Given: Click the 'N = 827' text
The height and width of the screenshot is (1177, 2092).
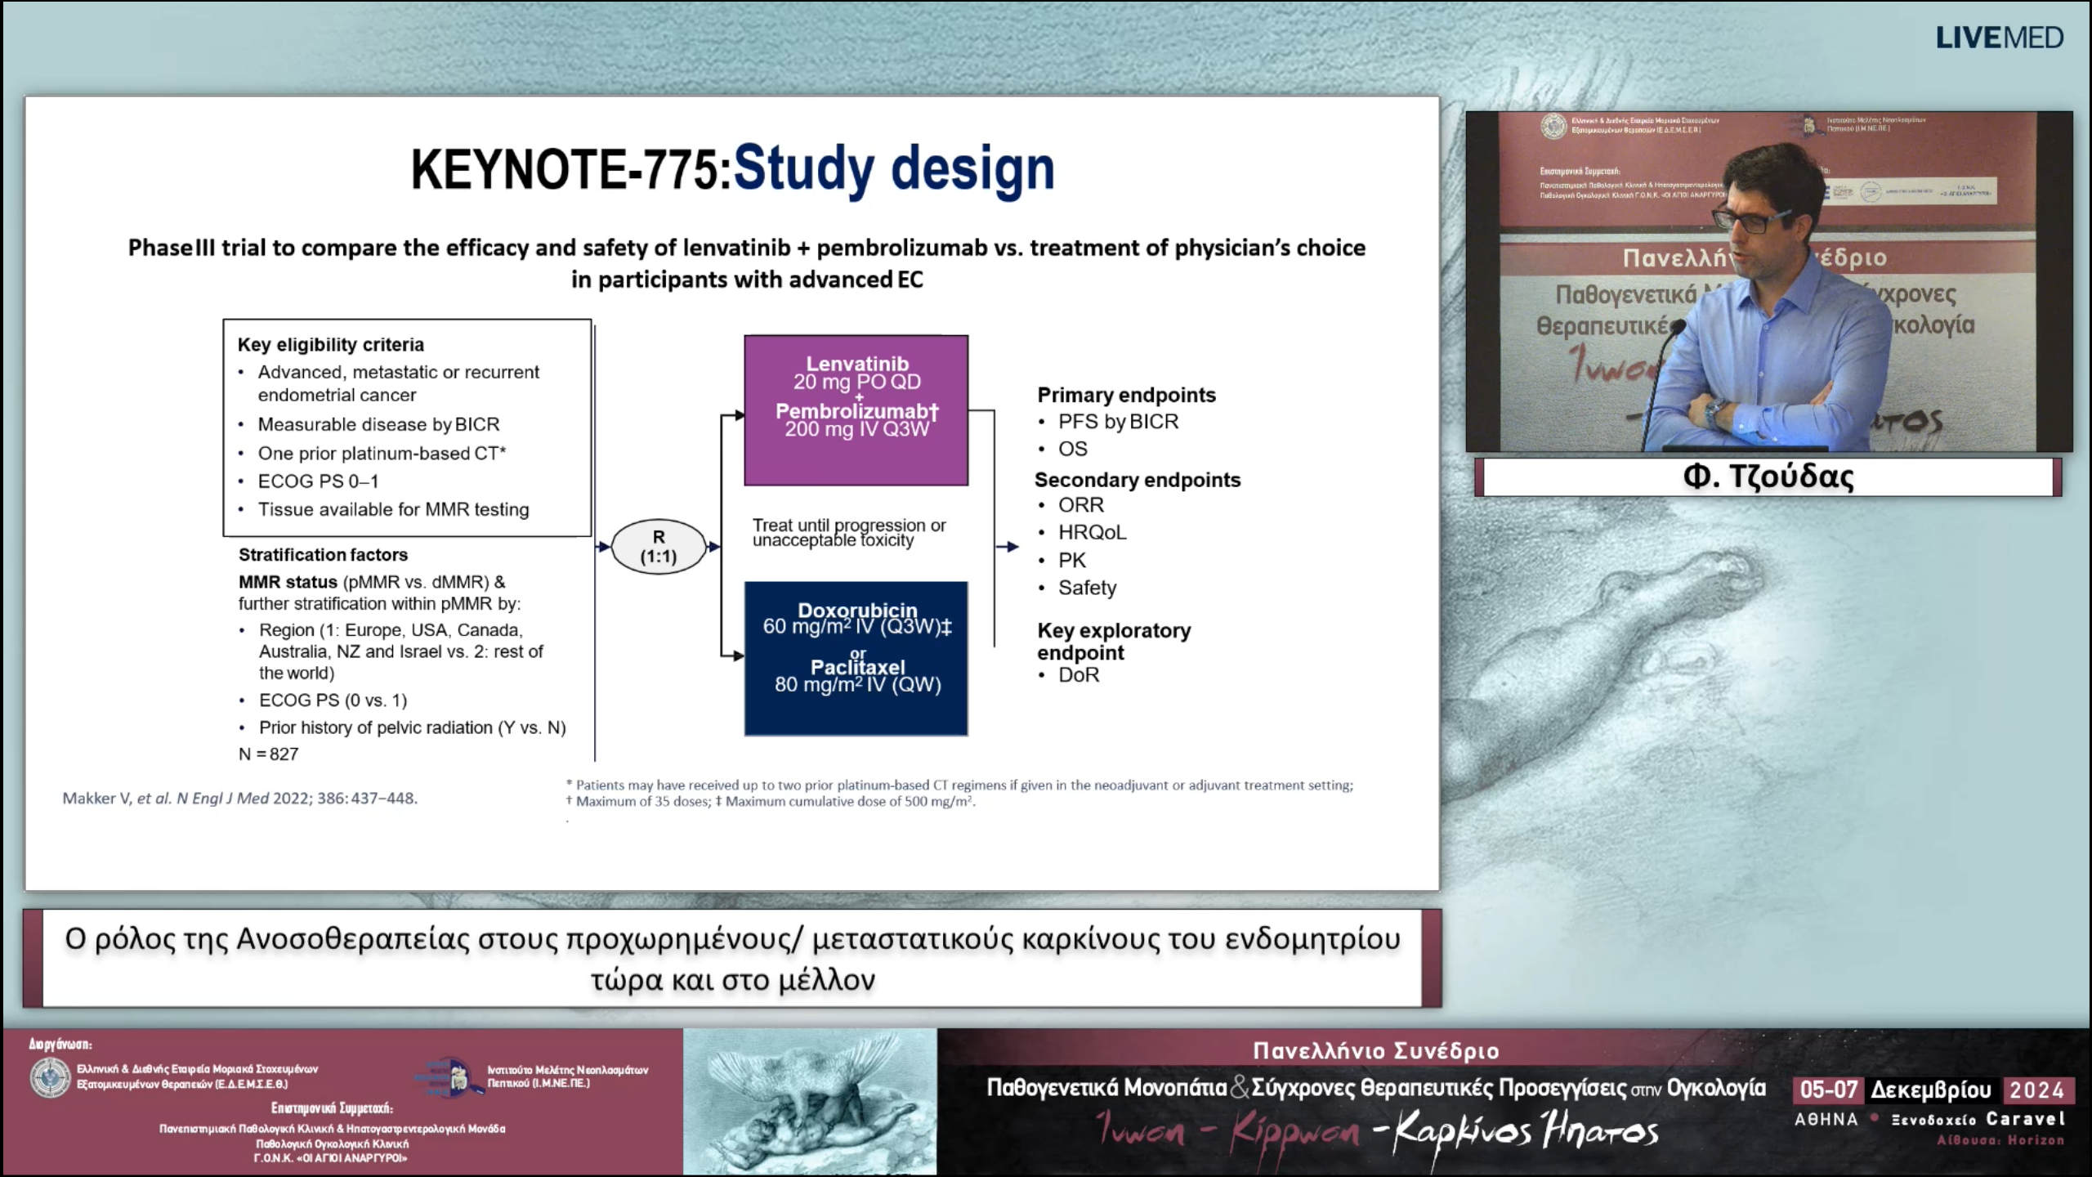Looking at the screenshot, I should (x=268, y=754).
